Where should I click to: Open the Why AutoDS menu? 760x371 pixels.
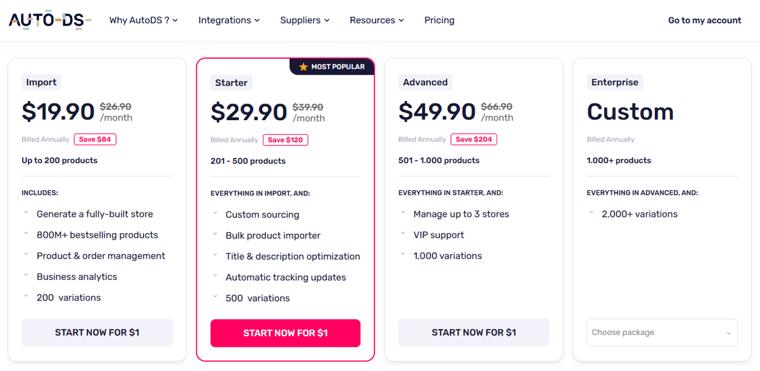[x=144, y=20]
